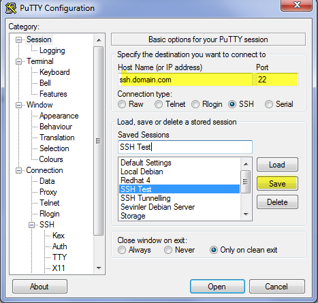Open the Features settings category
The width and height of the screenshot is (318, 303).
point(53,94)
